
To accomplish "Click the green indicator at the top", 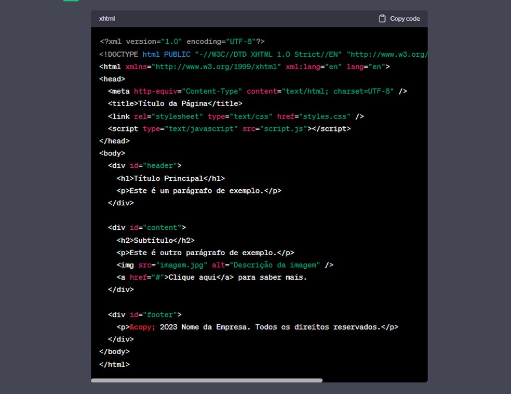I will (x=70, y=2).
